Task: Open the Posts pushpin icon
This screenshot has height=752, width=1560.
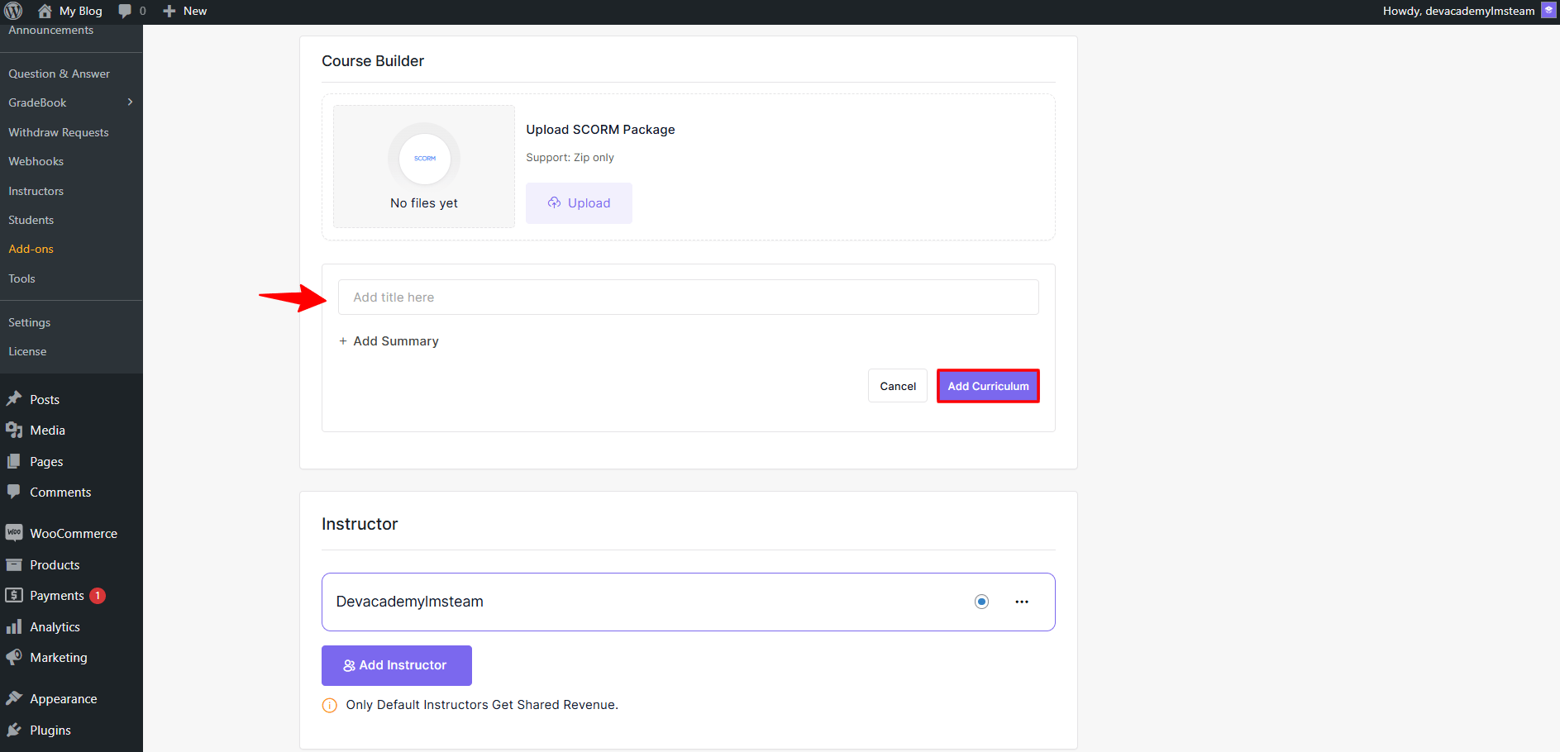Action: 14,399
